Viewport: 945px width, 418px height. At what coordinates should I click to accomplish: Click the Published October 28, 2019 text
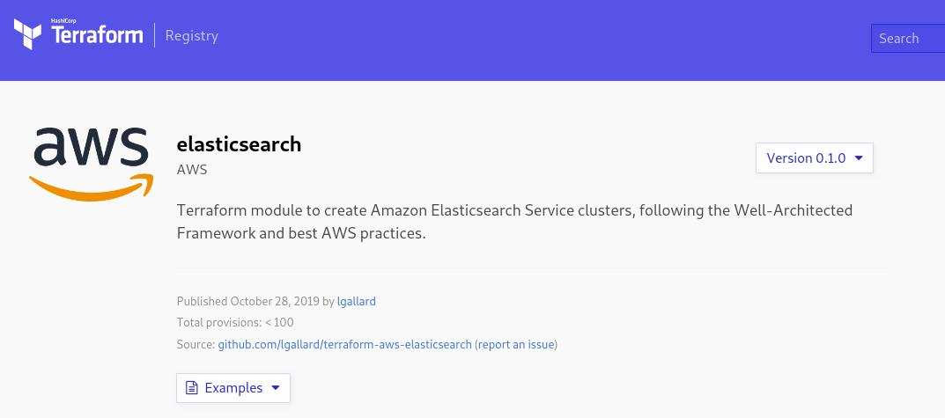(x=248, y=301)
